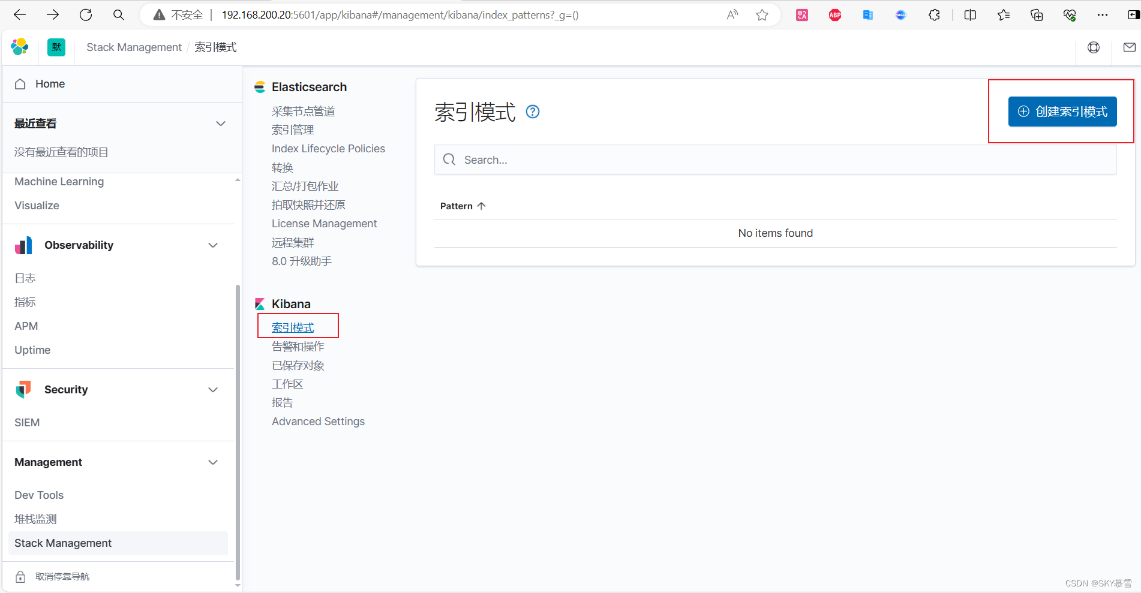Open the blue document extension icon
Screen dimensions: 1141x593
click(868, 15)
